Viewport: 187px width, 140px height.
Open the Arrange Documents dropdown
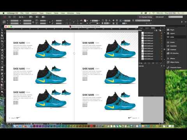(x=44, y=17)
